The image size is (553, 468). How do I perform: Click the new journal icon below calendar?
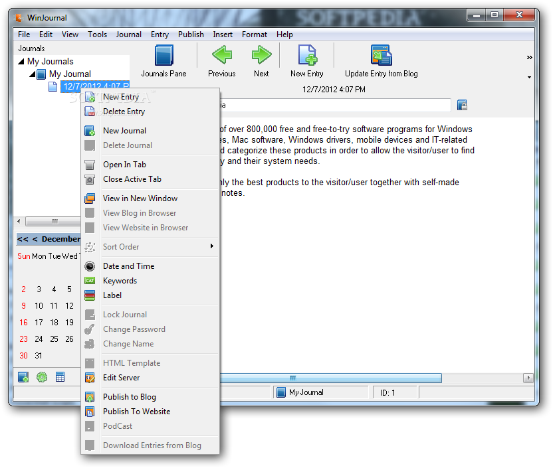(x=23, y=377)
